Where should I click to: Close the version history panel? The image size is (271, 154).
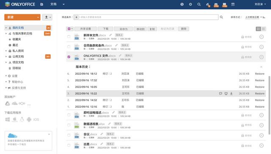[261, 67]
